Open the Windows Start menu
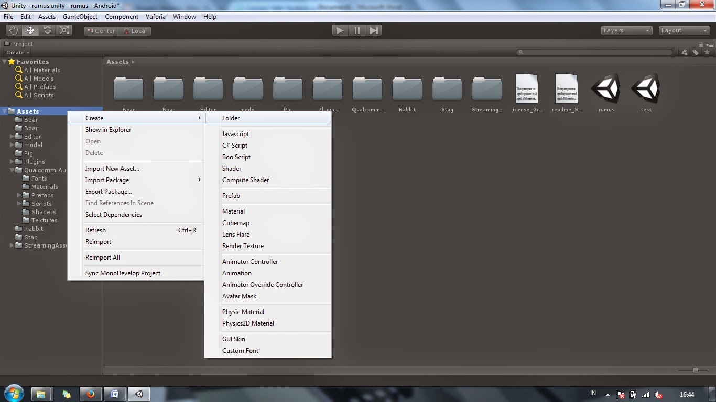The height and width of the screenshot is (402, 716). (x=13, y=394)
